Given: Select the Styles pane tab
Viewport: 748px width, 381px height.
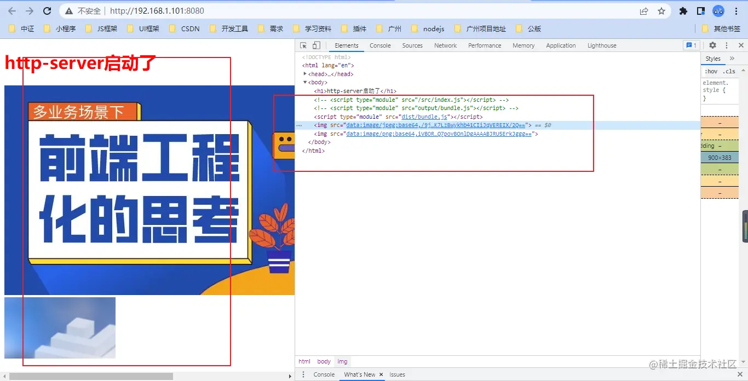Looking at the screenshot, I should [x=713, y=59].
